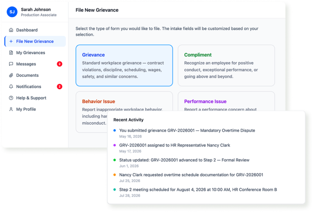Image resolution: width=313 pixels, height=212 pixels.
Task: Click orange dot beside documentation request entry
Action: (115, 175)
